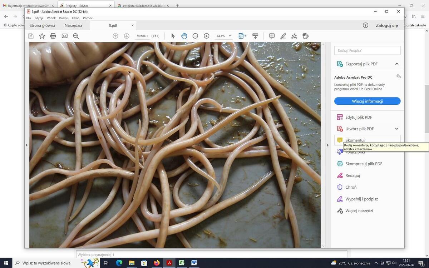Activate the Hand pan tool
This screenshot has height=268, width=429.
184,36
